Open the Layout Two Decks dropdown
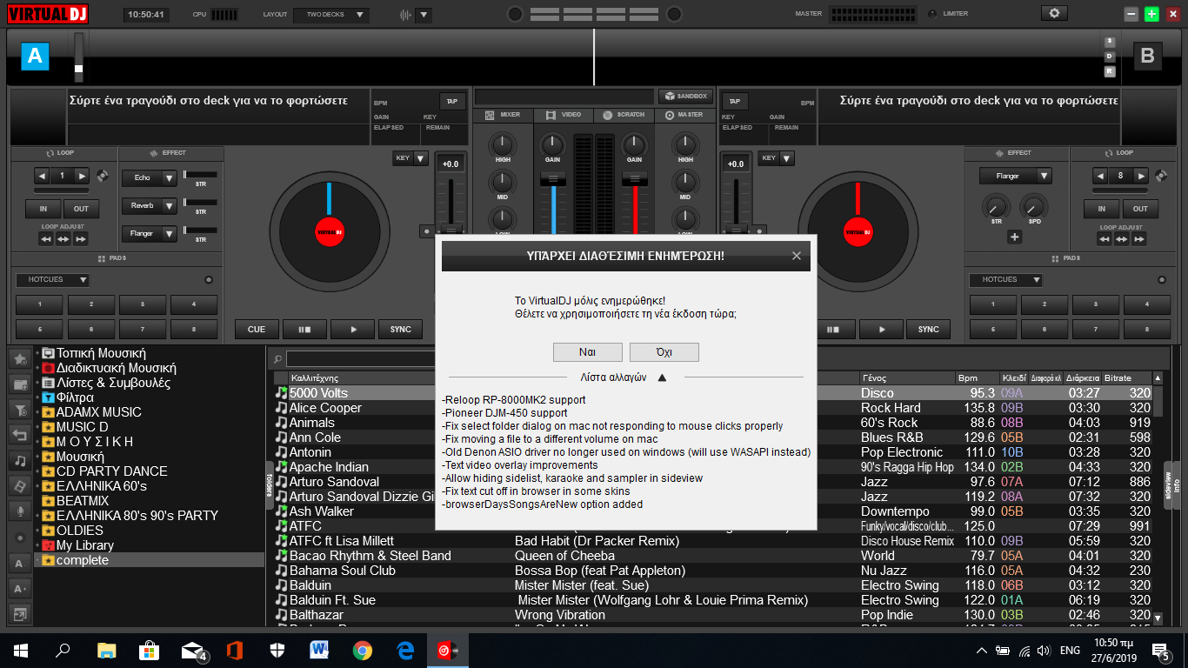The height and width of the screenshot is (668, 1188). [331, 15]
